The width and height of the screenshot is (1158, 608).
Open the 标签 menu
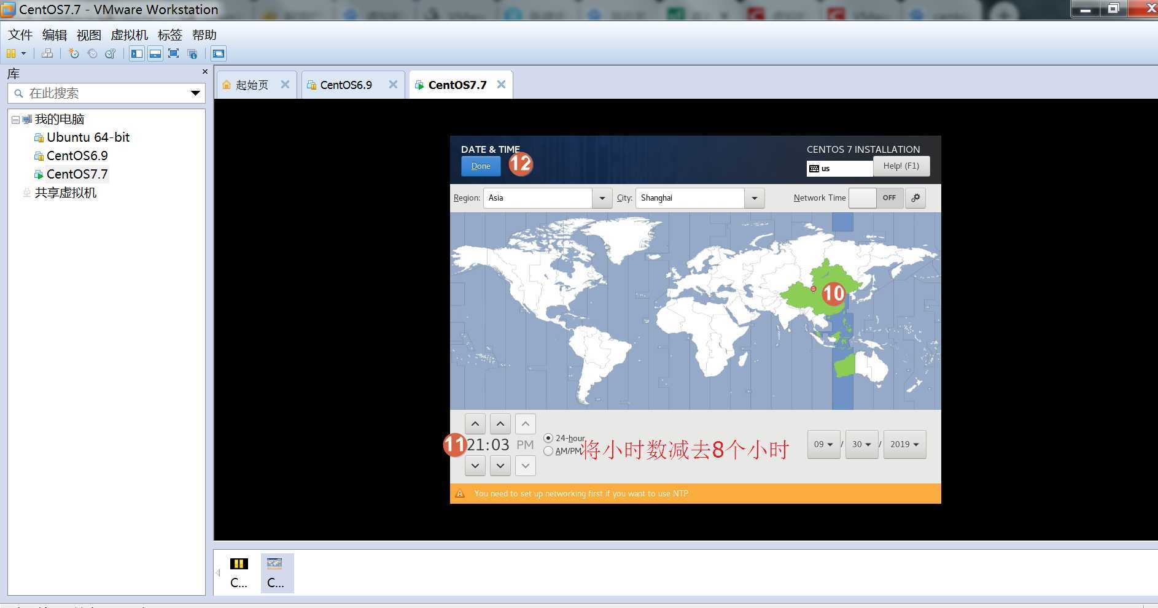[x=170, y=35]
